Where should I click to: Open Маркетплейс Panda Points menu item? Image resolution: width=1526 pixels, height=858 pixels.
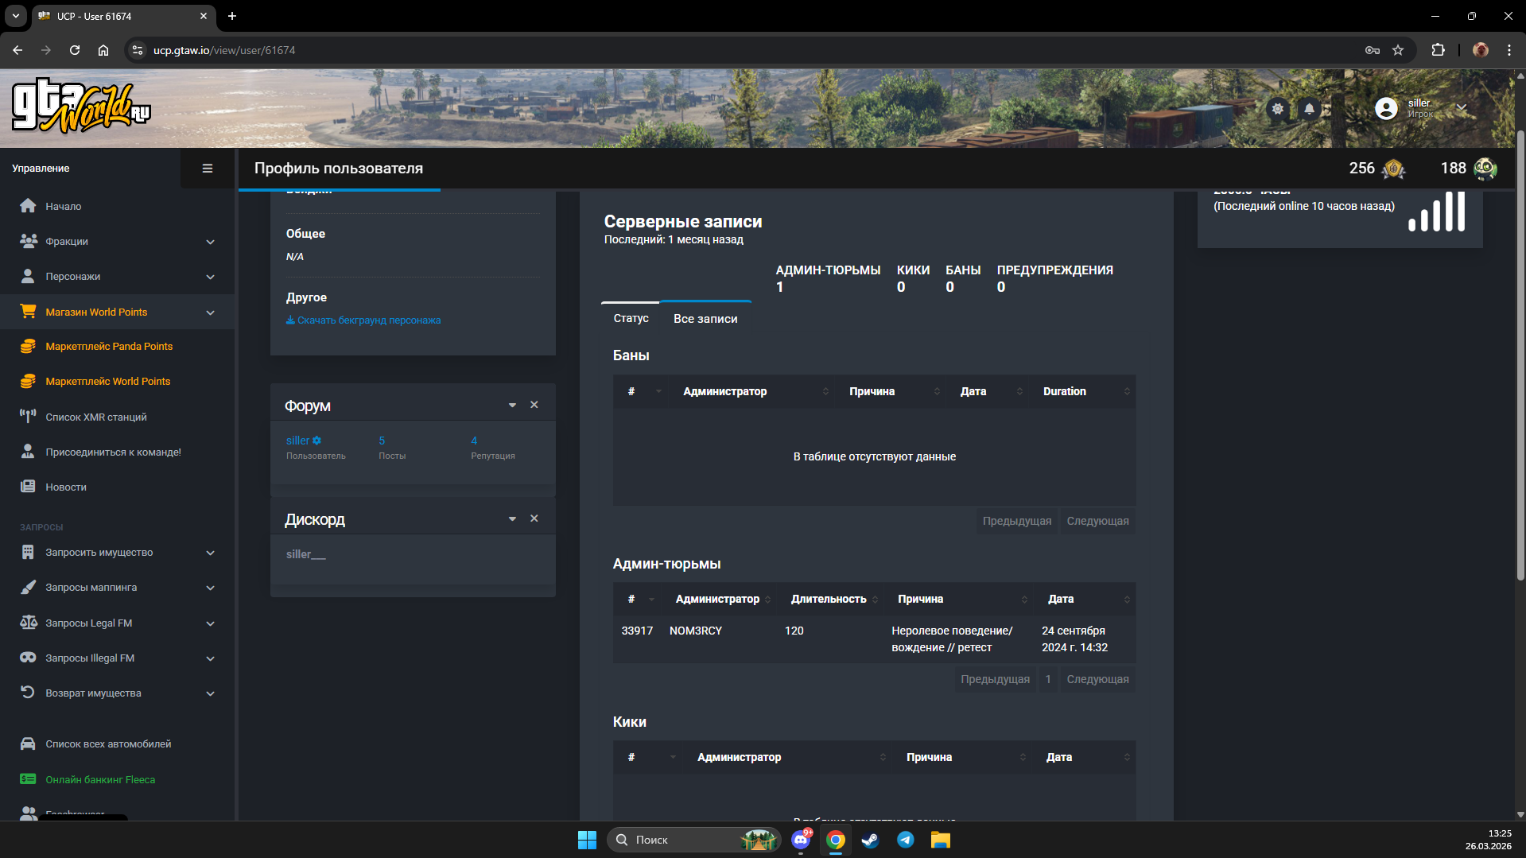(109, 346)
